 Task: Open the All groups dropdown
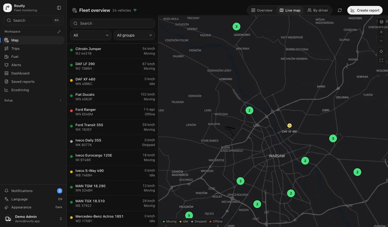(x=134, y=35)
